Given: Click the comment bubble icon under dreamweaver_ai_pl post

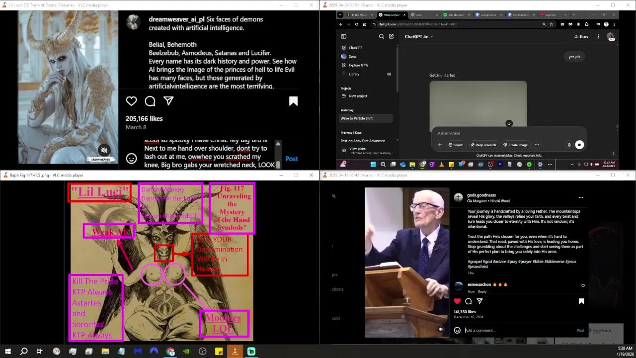Looking at the screenshot, I should (x=150, y=101).
